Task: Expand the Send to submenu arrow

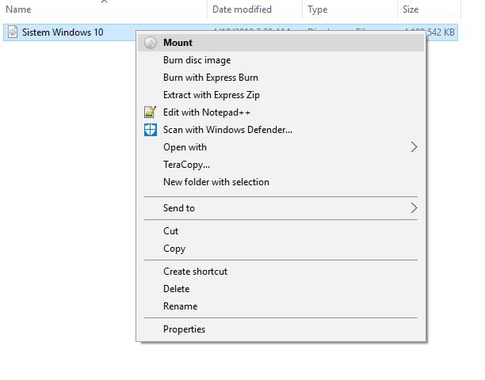Action: (414, 208)
